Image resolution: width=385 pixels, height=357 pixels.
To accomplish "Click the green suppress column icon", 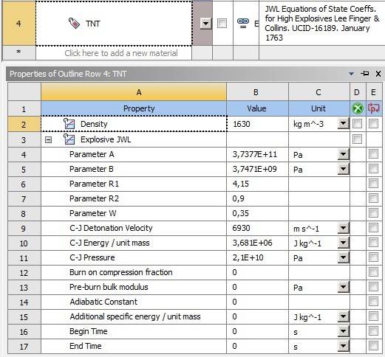I will (358, 108).
